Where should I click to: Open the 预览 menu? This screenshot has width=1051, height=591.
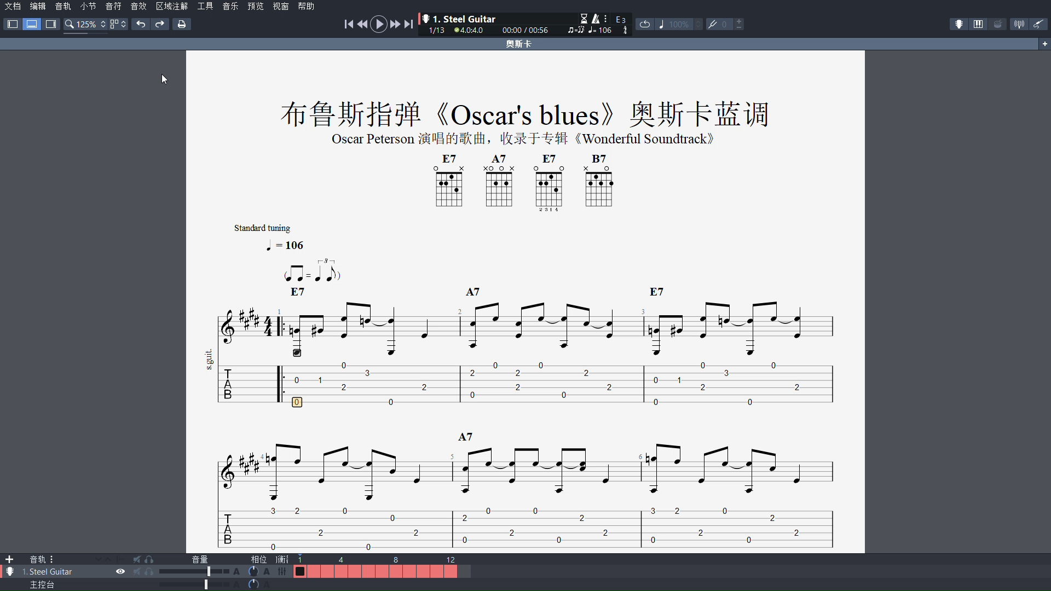click(x=256, y=6)
